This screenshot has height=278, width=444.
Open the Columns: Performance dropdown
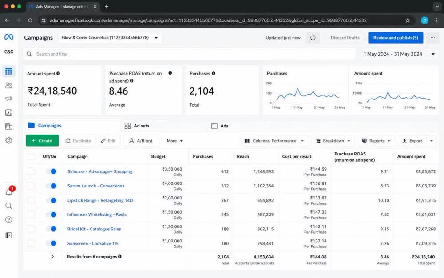[274, 141]
